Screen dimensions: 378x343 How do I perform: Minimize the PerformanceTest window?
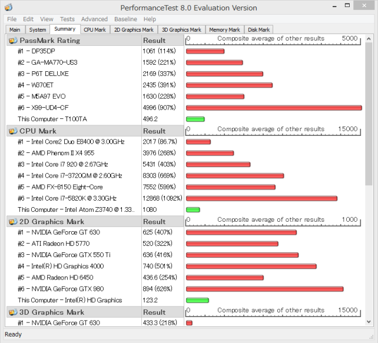(x=334, y=6)
